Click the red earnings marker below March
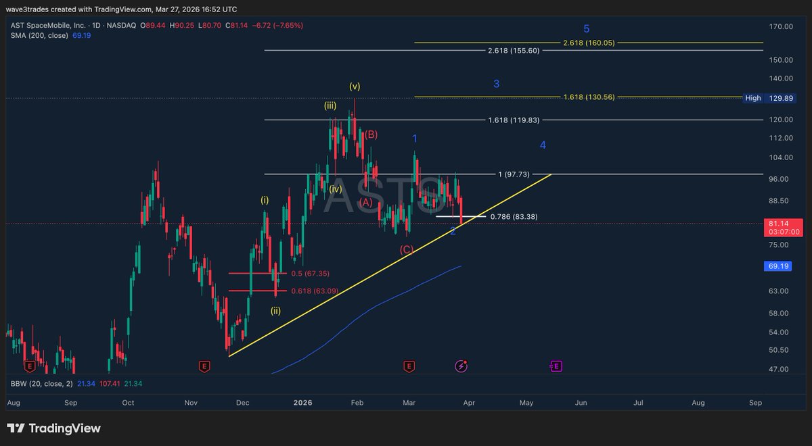 coord(409,366)
